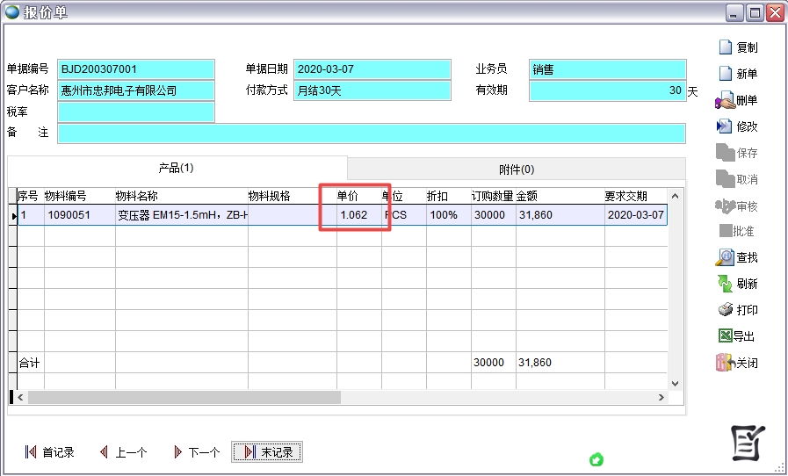Export the quotation via 导出
Image resolution: width=788 pixels, height=476 pixels.
(726, 336)
